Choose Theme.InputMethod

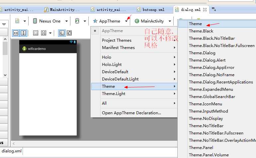point(217,111)
